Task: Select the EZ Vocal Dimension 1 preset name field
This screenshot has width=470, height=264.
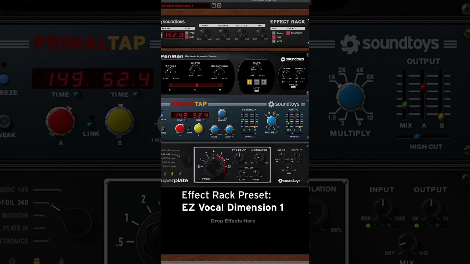Action: pyautogui.click(x=185, y=6)
